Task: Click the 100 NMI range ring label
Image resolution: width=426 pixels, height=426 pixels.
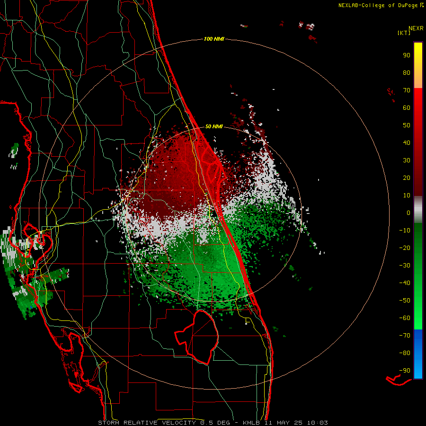Action: coord(214,39)
